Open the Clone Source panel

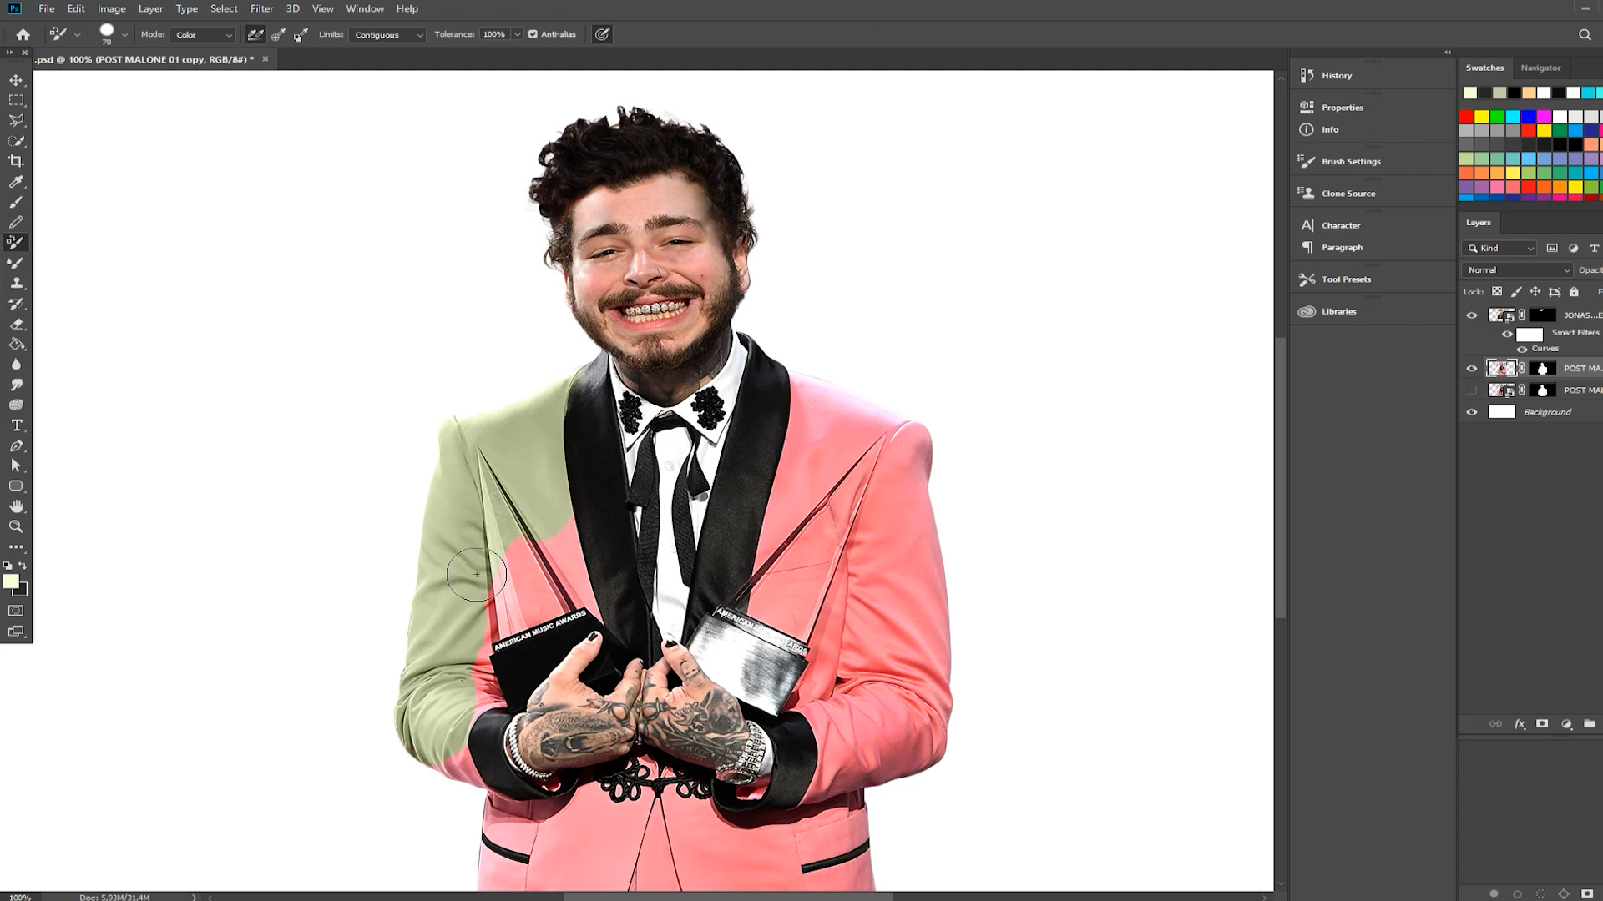(x=1348, y=193)
